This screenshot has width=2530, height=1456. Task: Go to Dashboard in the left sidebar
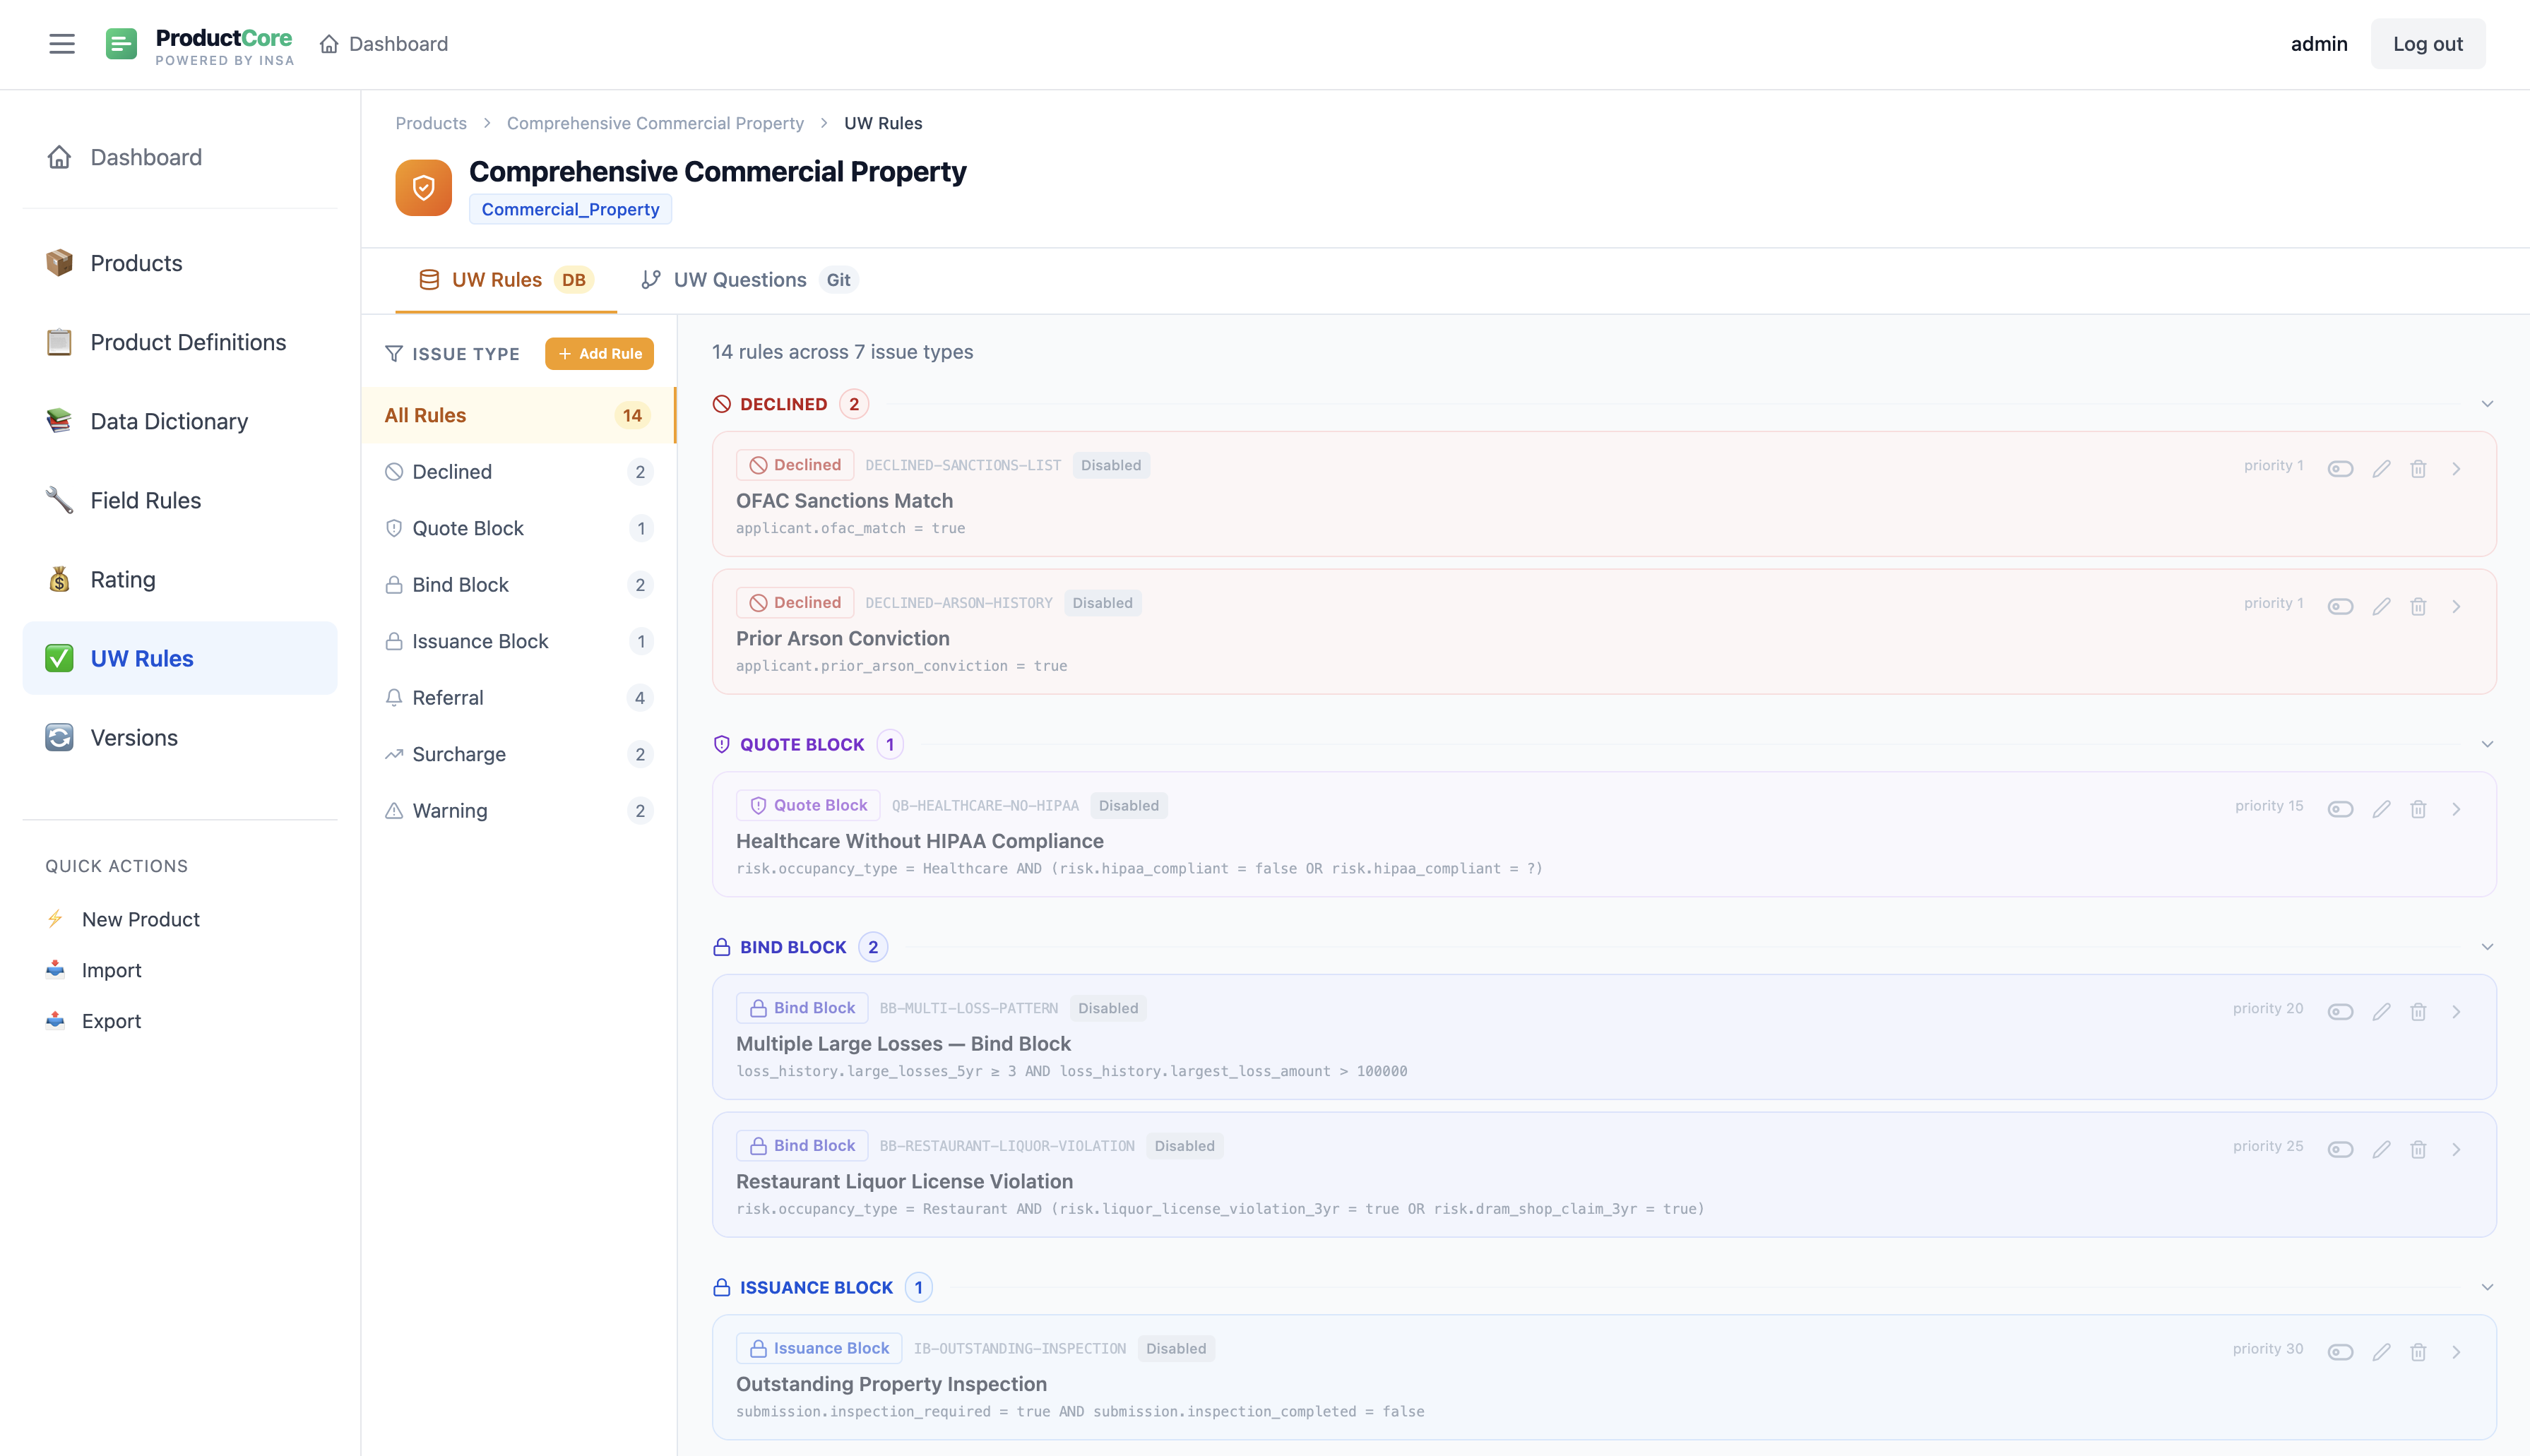pos(180,157)
